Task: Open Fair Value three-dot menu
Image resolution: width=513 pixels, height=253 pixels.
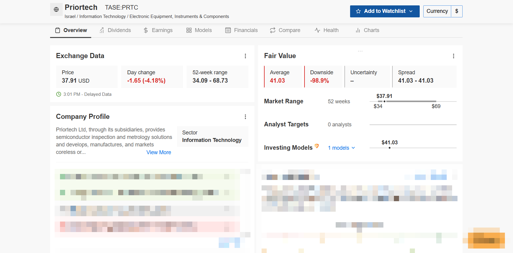Action: tap(454, 56)
